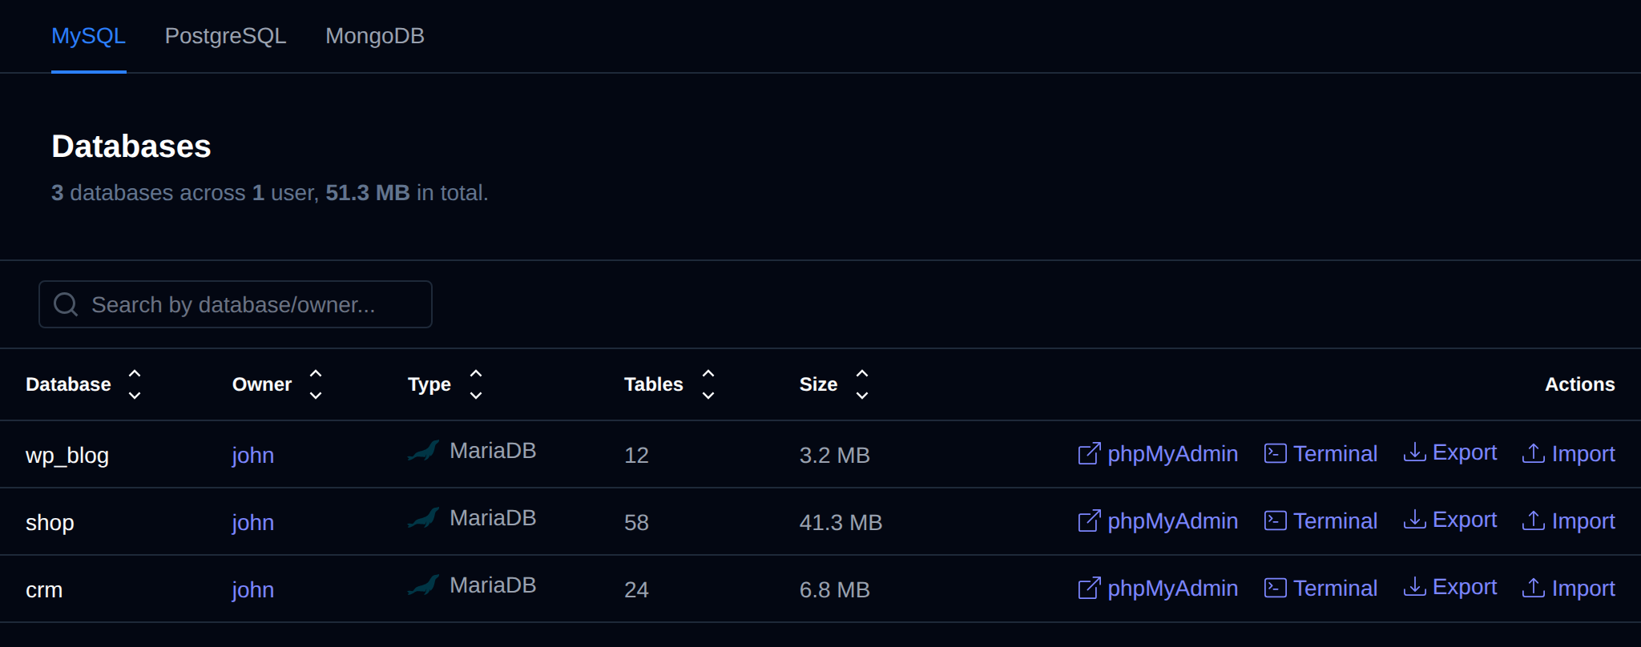This screenshot has height=647, width=1641.
Task: Click the Actions column header
Action: [x=1579, y=384]
